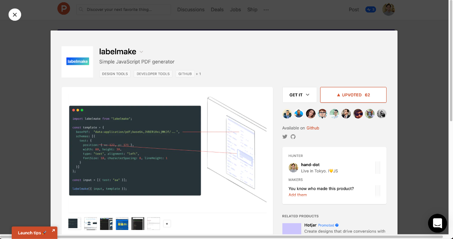Click the Hotjar purple logo thumbnail
453x239 pixels.
[292, 228]
